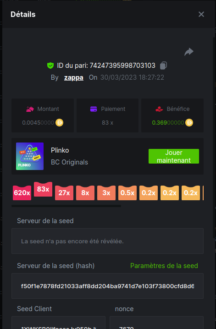
Task: Select the 27x multiplier tile
Action: click(x=64, y=193)
